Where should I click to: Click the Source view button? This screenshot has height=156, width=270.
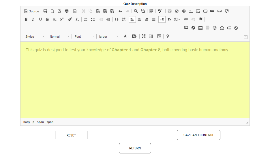[x=31, y=11]
